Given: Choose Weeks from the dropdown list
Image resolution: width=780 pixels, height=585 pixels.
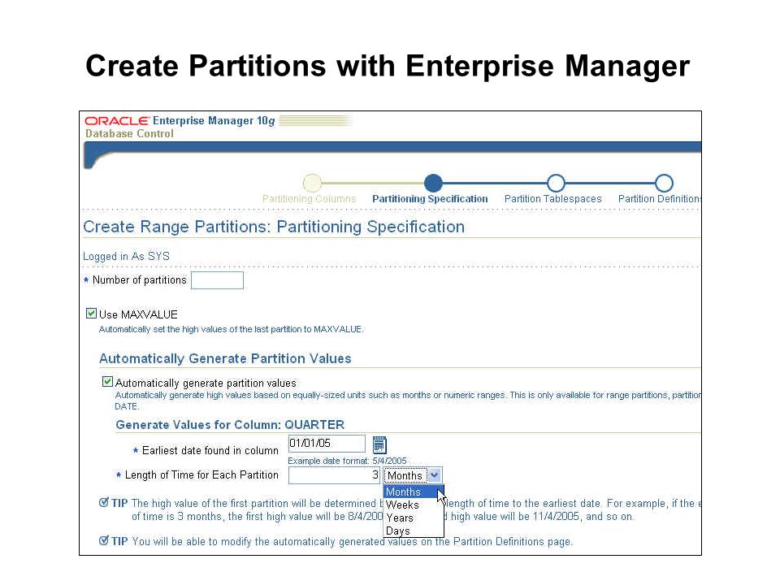Looking at the screenshot, I should point(414,505).
